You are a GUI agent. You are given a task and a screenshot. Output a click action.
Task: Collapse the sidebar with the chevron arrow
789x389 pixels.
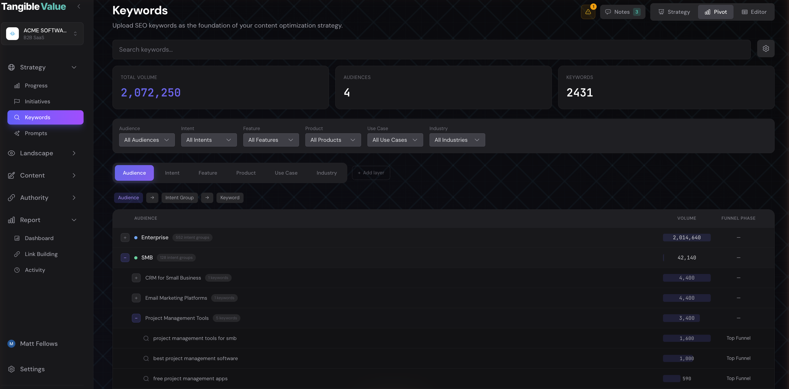coord(79,6)
